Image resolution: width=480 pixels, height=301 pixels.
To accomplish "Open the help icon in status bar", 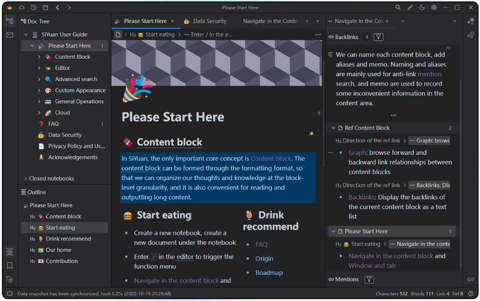I will 471,294.
